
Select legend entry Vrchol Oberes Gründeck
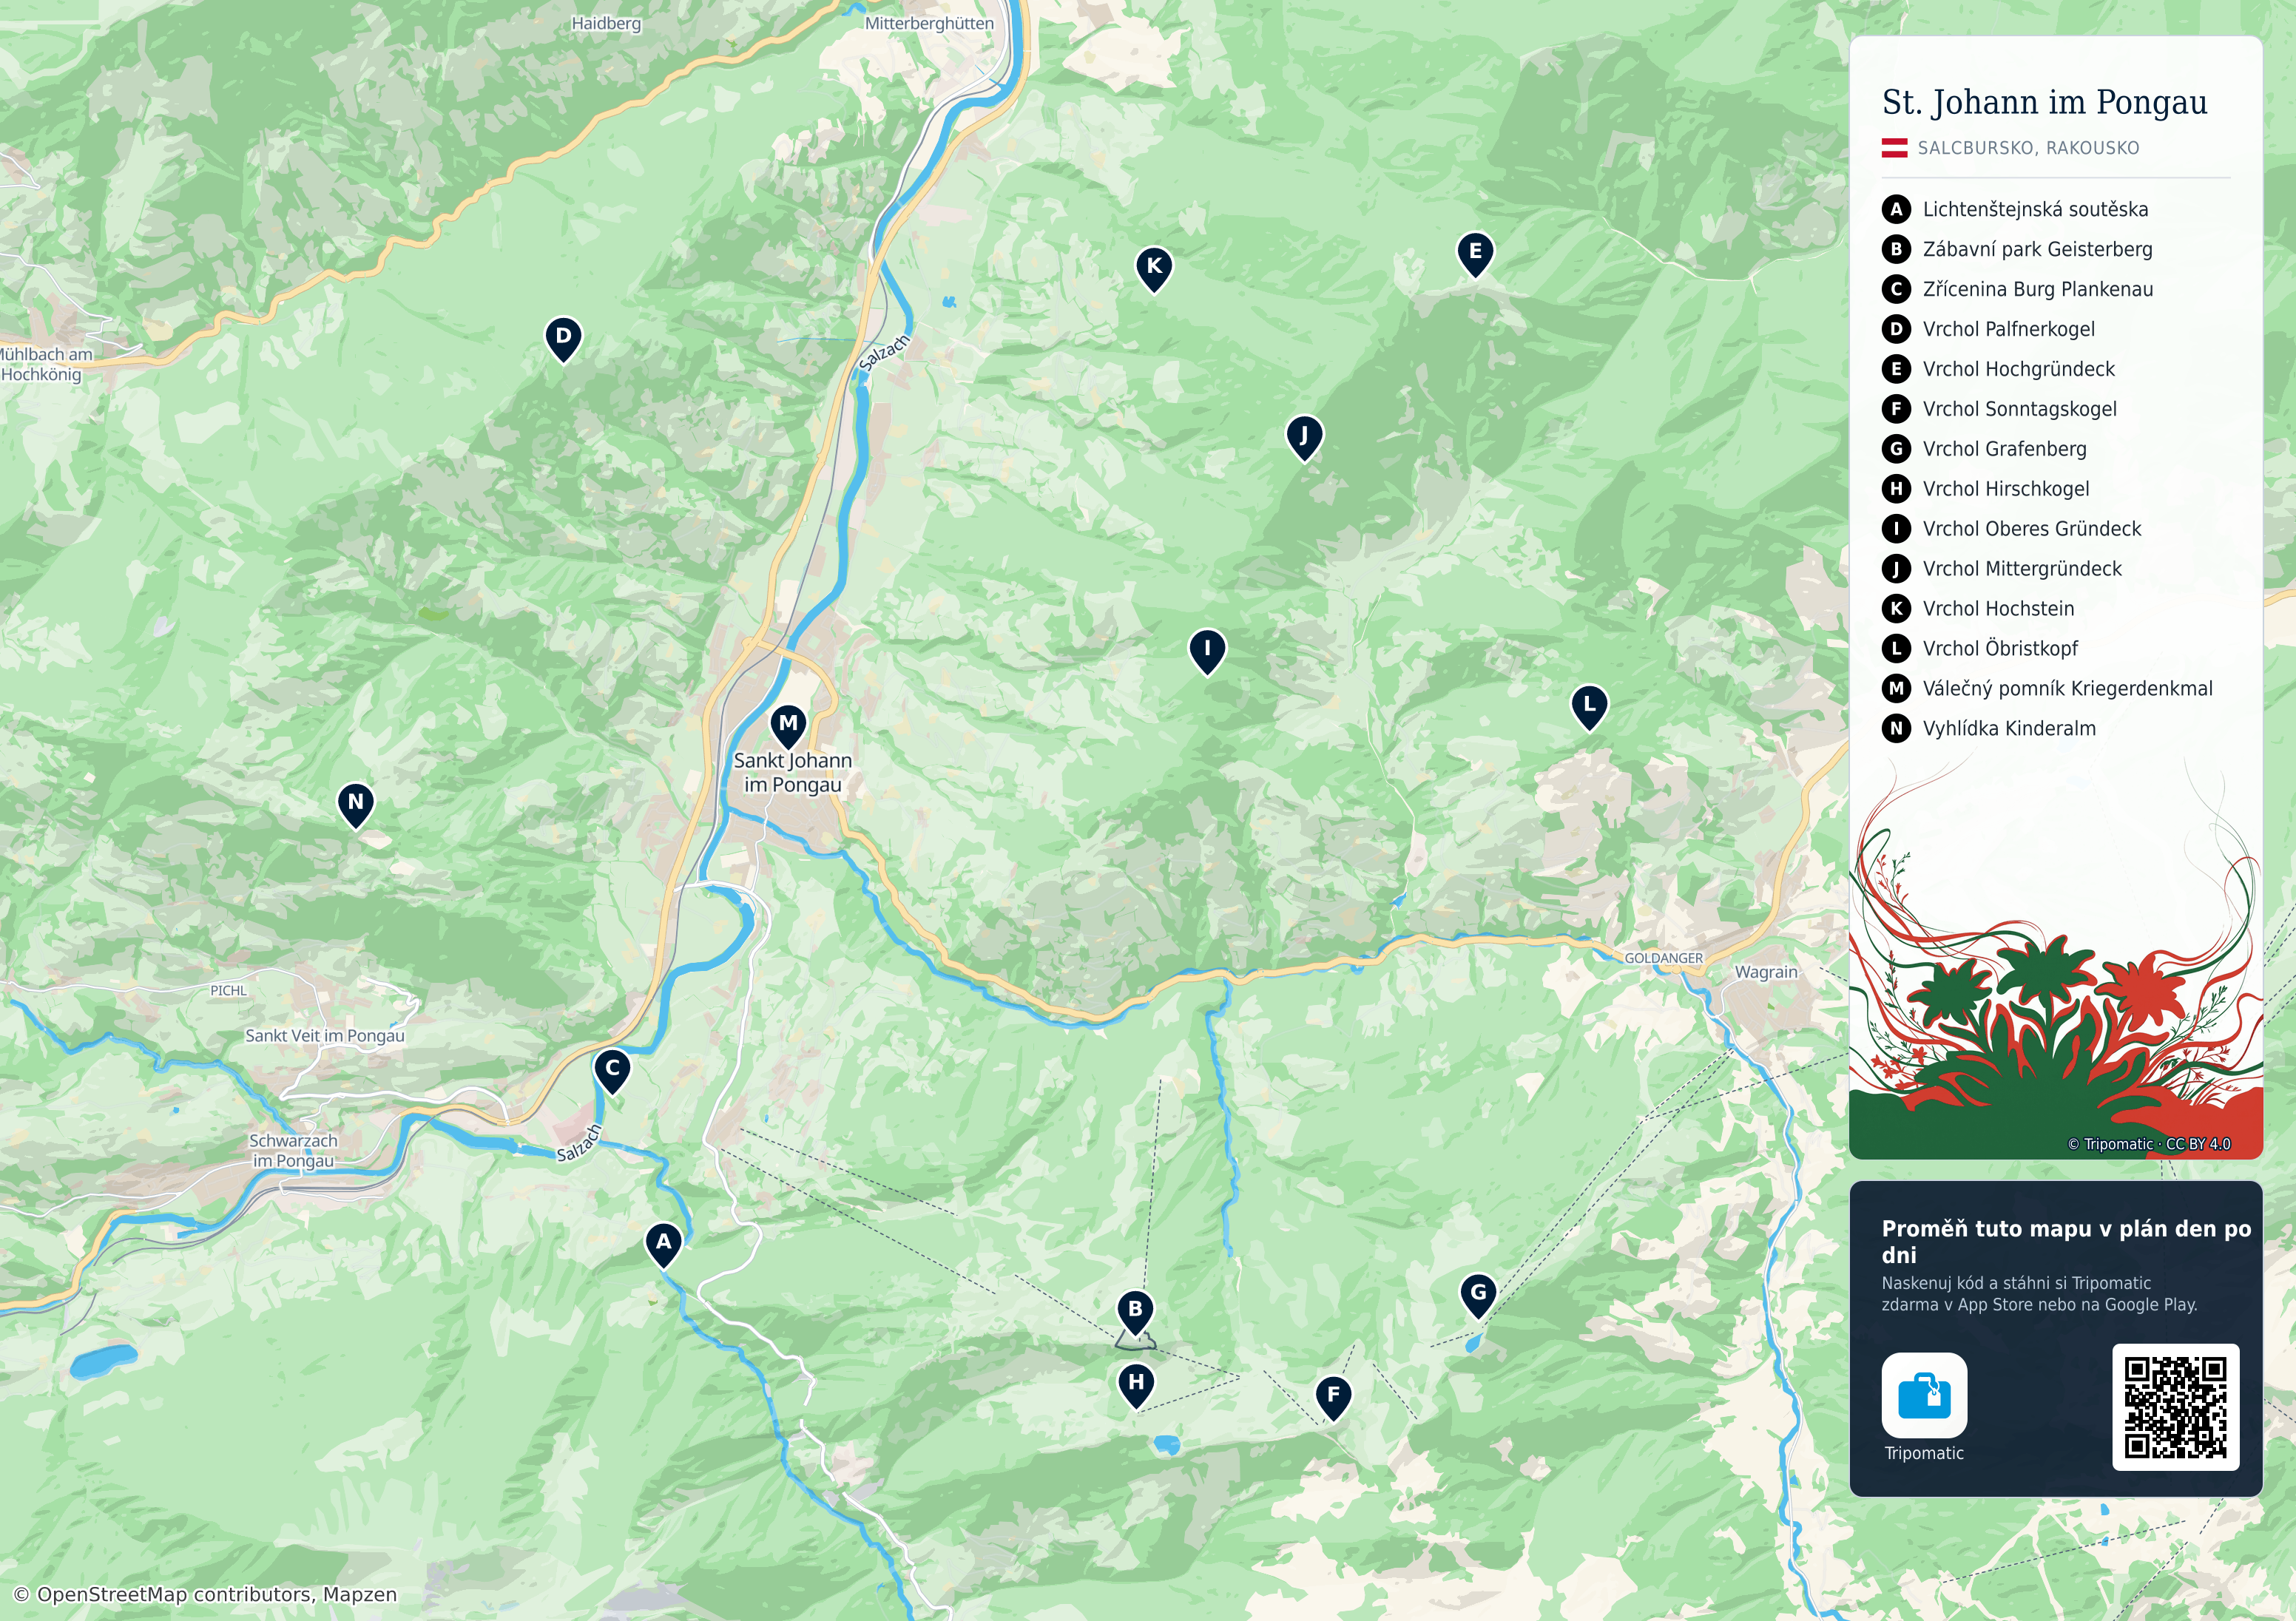click(x=2012, y=529)
